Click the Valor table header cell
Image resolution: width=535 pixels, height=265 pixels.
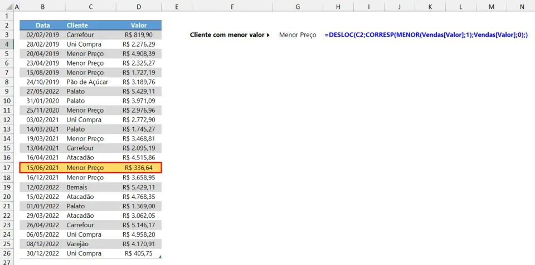[139, 26]
